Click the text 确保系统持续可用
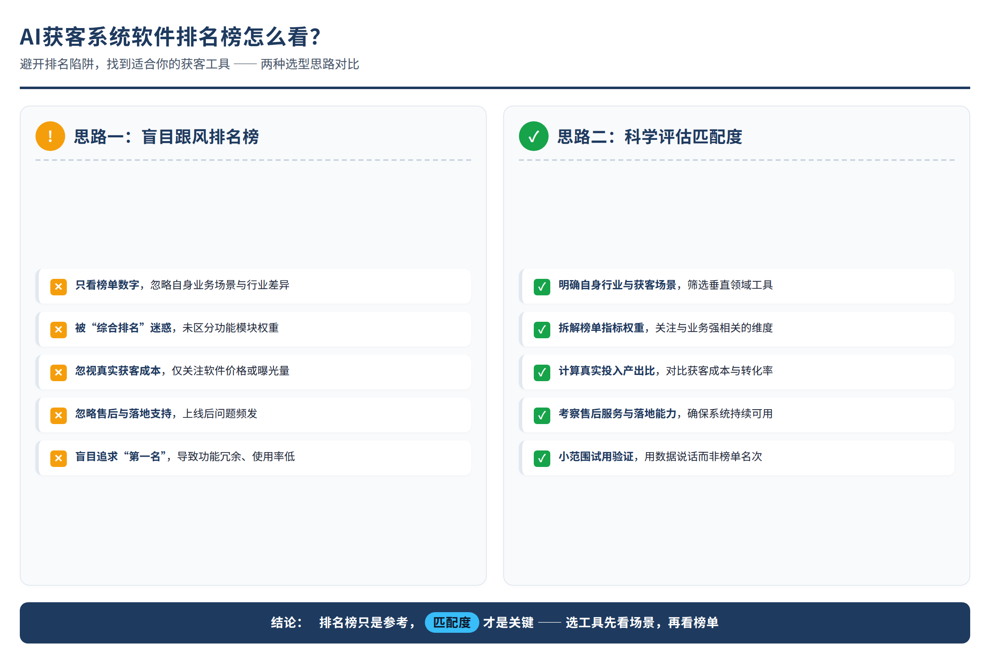990x660 pixels. tap(730, 414)
